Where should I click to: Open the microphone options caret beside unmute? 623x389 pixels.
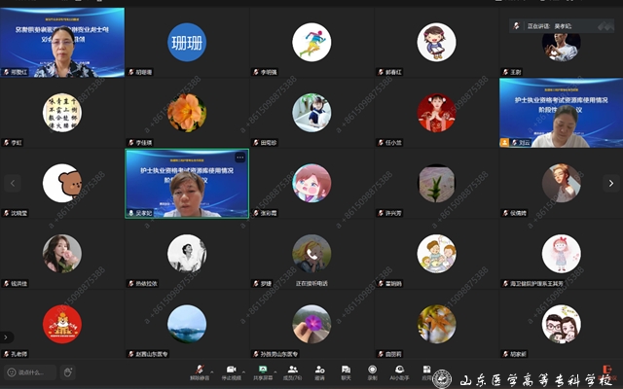point(212,371)
